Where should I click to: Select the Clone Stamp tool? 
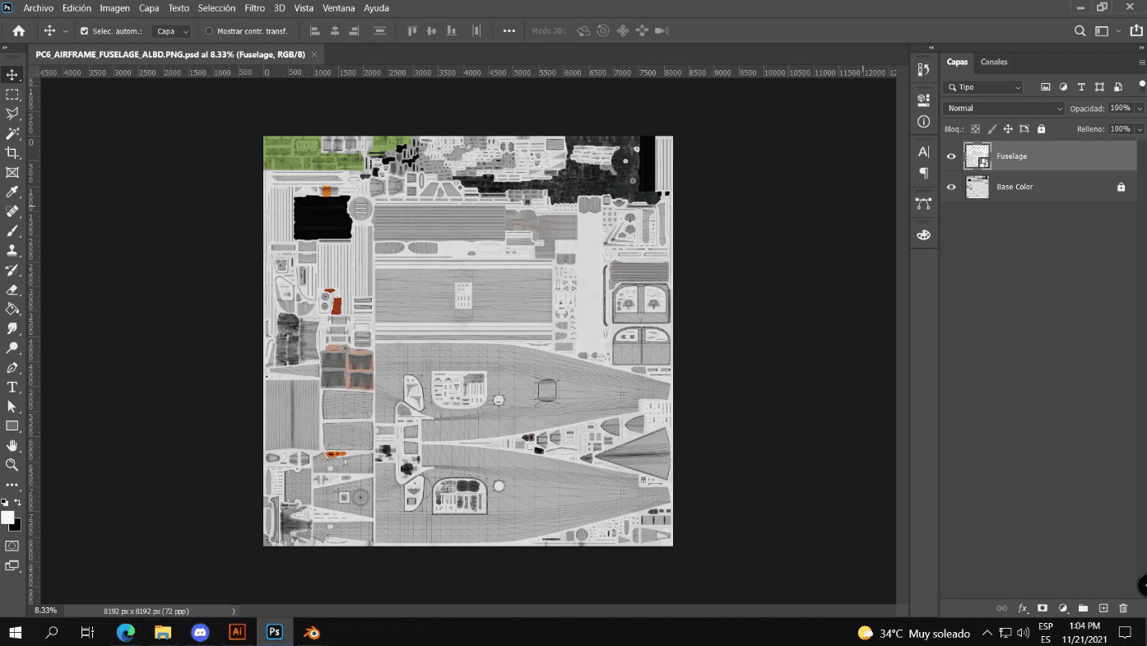[x=12, y=250]
